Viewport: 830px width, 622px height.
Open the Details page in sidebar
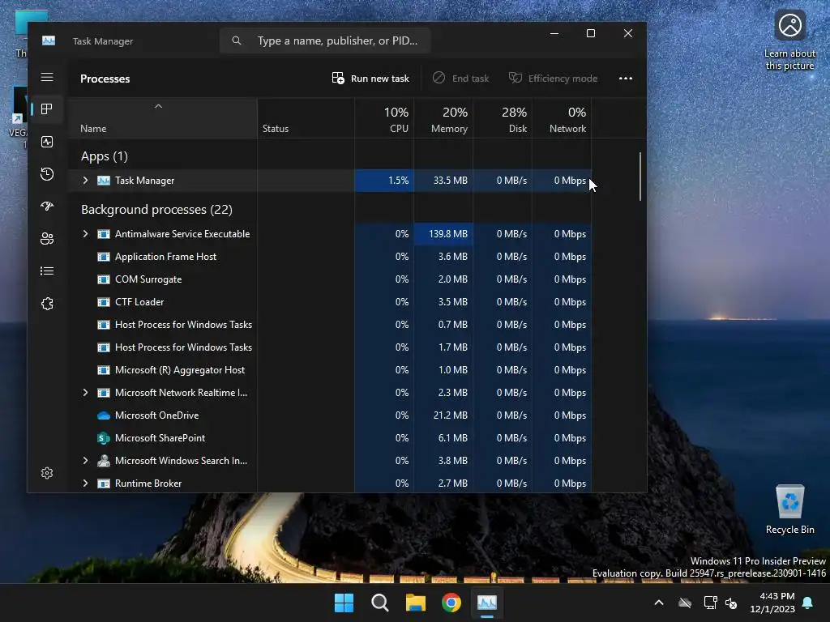point(46,271)
